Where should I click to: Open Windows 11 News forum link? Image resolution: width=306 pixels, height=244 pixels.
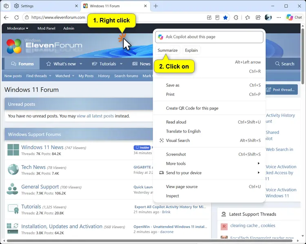(42, 147)
